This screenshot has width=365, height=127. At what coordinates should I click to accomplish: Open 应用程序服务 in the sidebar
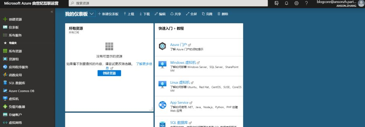pyautogui.click(x=19, y=67)
